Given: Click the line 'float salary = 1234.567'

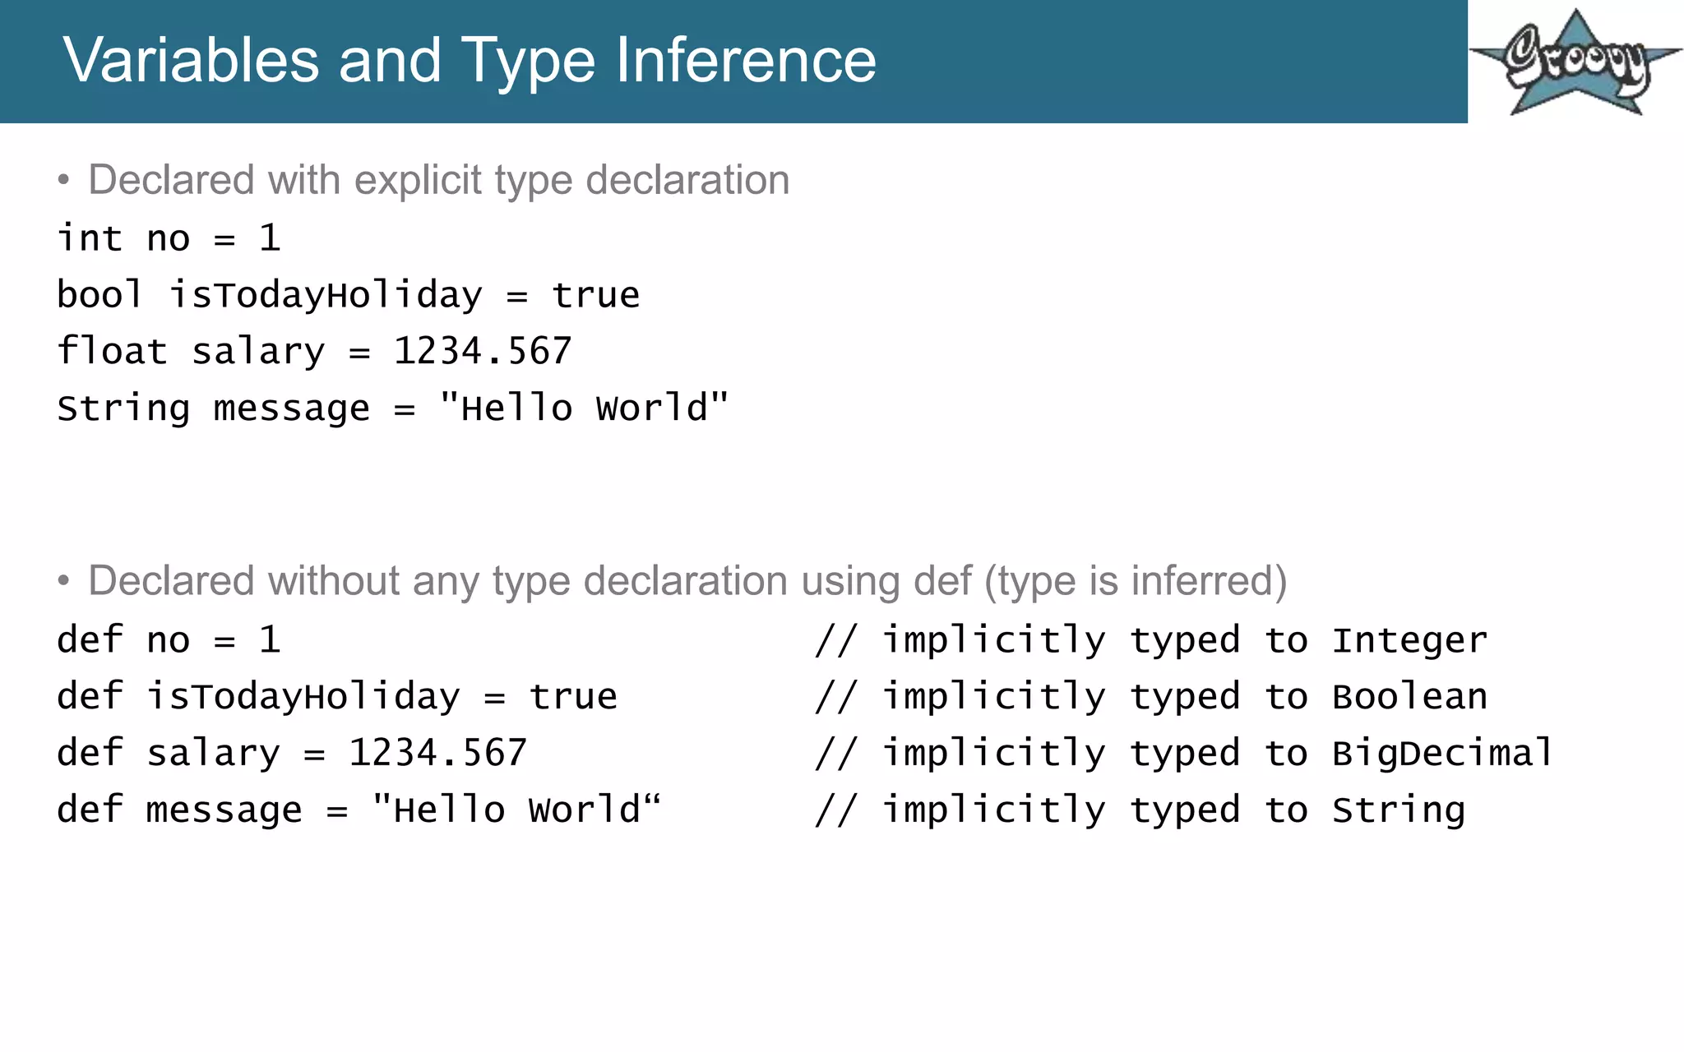Looking at the screenshot, I should click(x=314, y=351).
